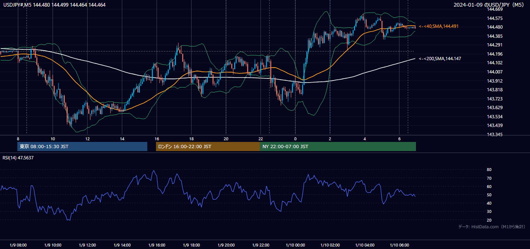This screenshot has height=249, width=530.
Task: Click the 1/10 06:00 time axis label
Action: (399, 245)
